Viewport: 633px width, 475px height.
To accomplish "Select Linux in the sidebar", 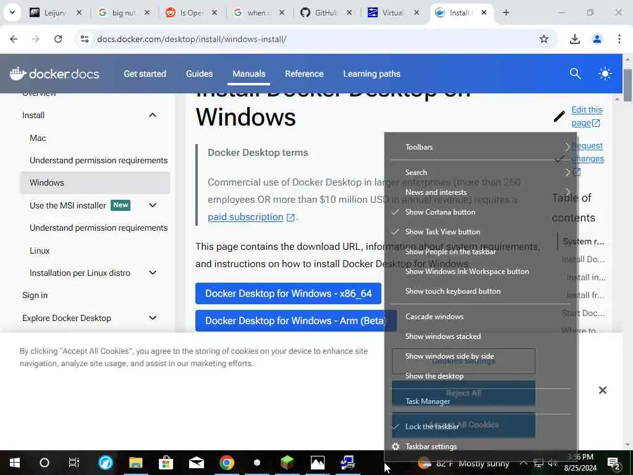I will click(40, 250).
